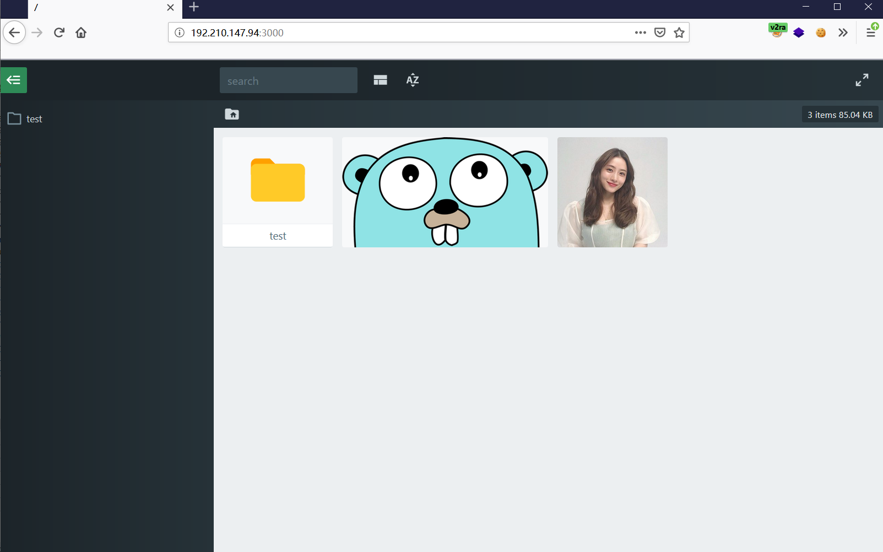
Task: Save page to Pocket
Action: 660,33
